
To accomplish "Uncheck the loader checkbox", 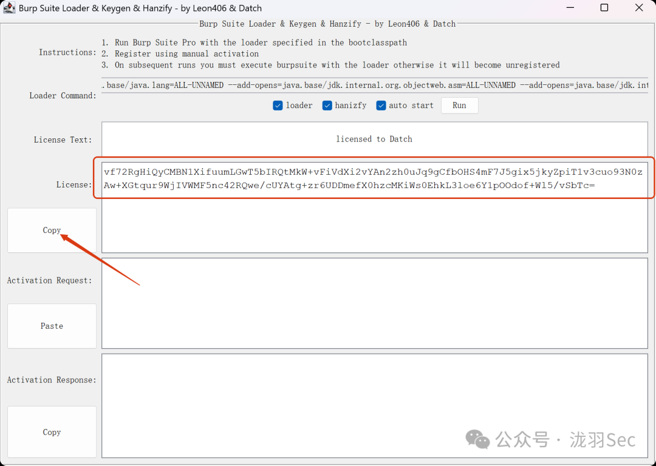I will (278, 106).
